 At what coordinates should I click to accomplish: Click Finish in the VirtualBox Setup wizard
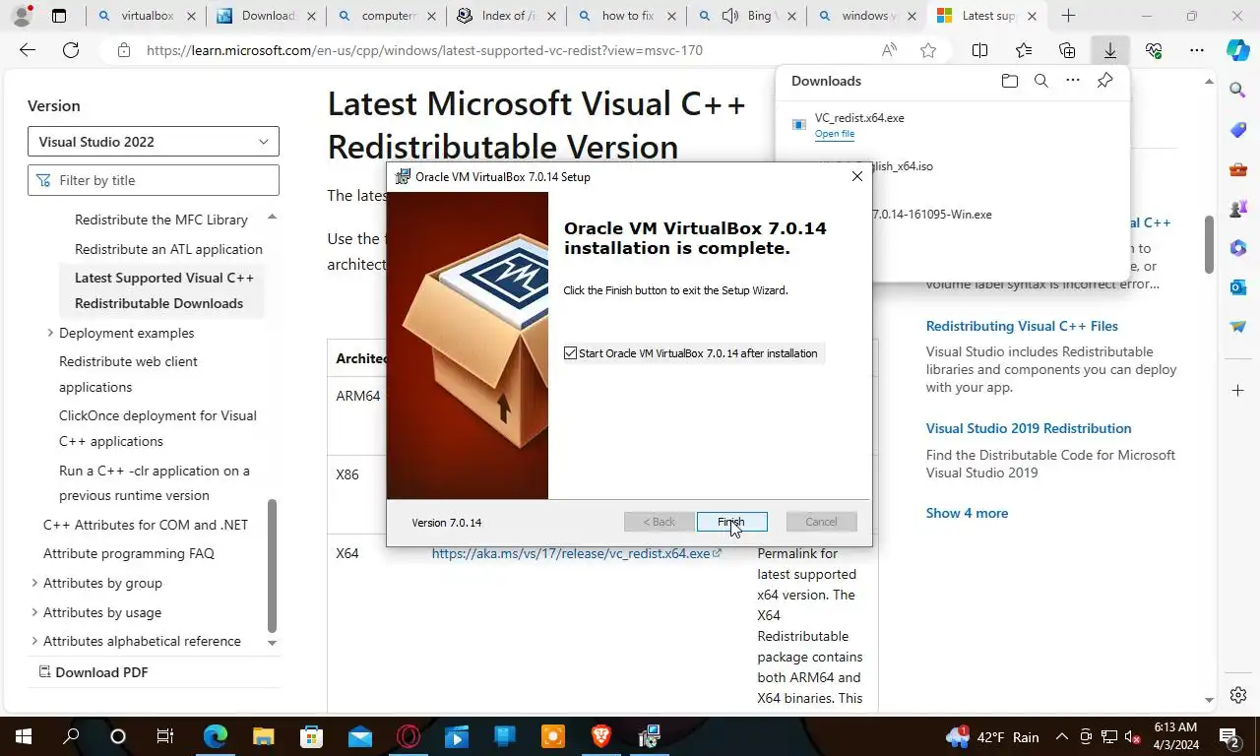pos(731,522)
